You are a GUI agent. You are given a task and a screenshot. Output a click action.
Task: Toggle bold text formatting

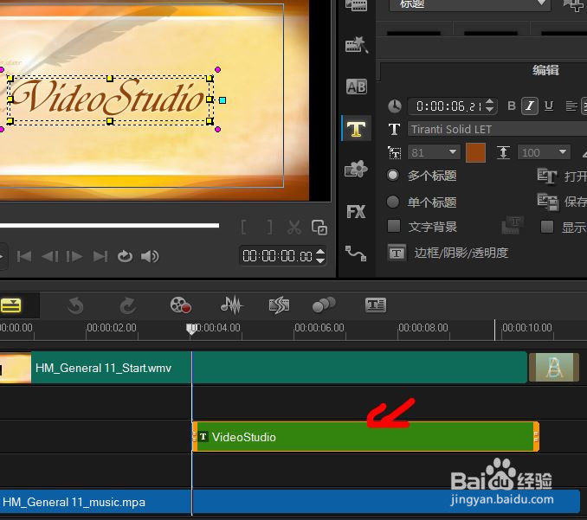coord(512,106)
